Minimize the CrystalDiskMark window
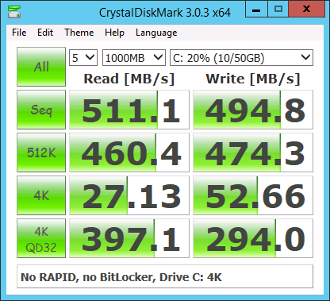The height and width of the screenshot is (301, 330). pos(256,10)
